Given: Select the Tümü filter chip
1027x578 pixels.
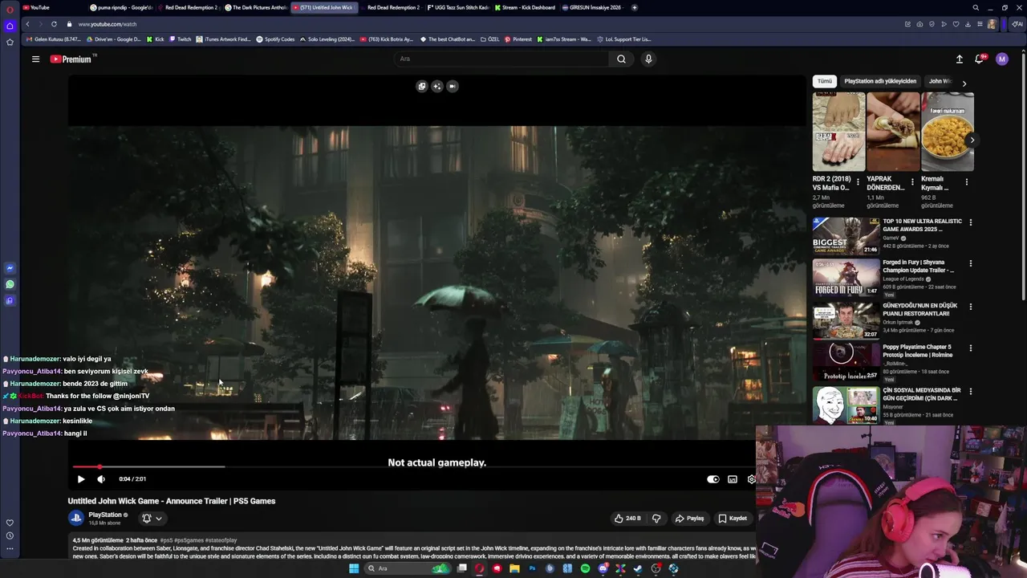Looking at the screenshot, I should [825, 81].
